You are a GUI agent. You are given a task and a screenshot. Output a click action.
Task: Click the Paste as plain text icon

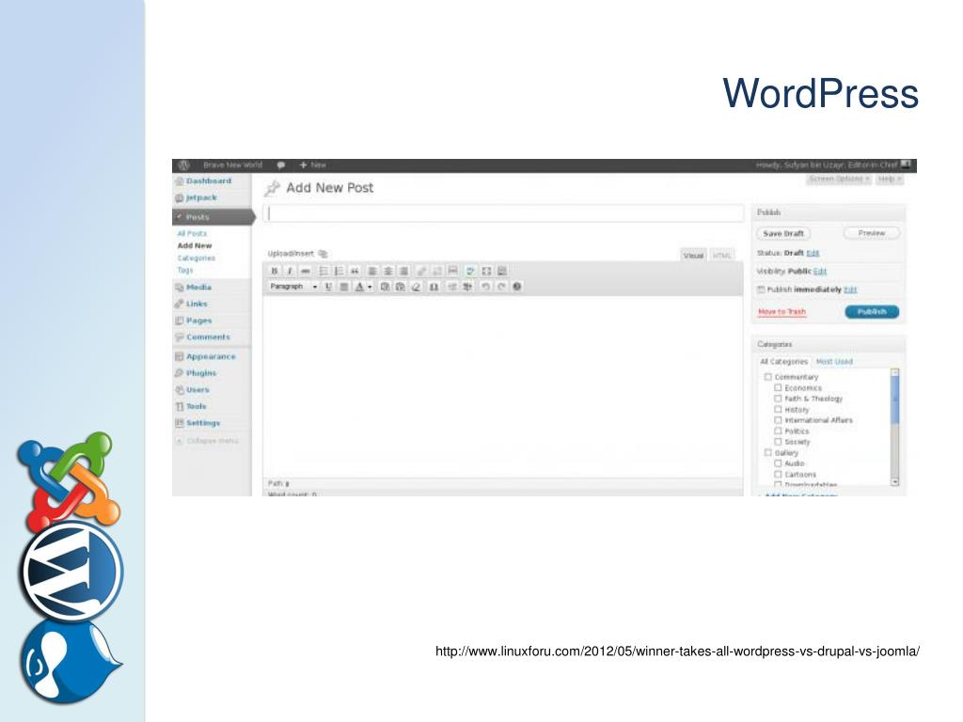[x=385, y=287]
